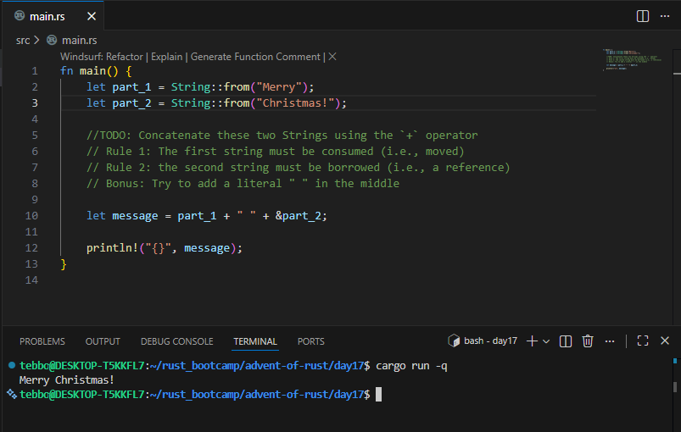
Task: Click the main.rs breadcrumb item
Action: (x=79, y=41)
